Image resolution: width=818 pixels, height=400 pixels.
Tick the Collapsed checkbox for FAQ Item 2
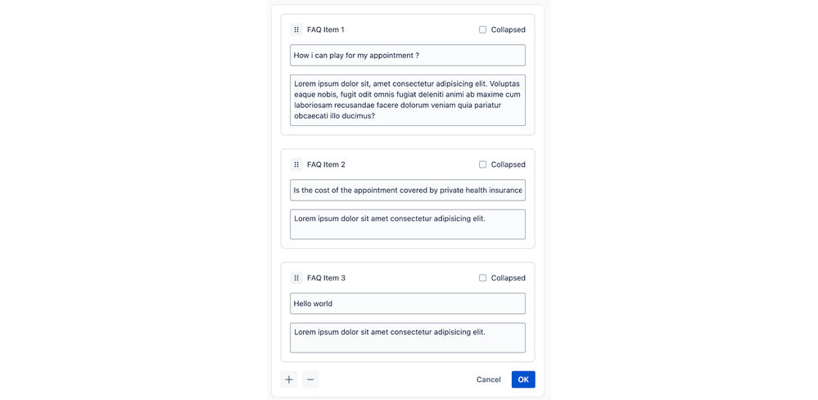(x=482, y=164)
